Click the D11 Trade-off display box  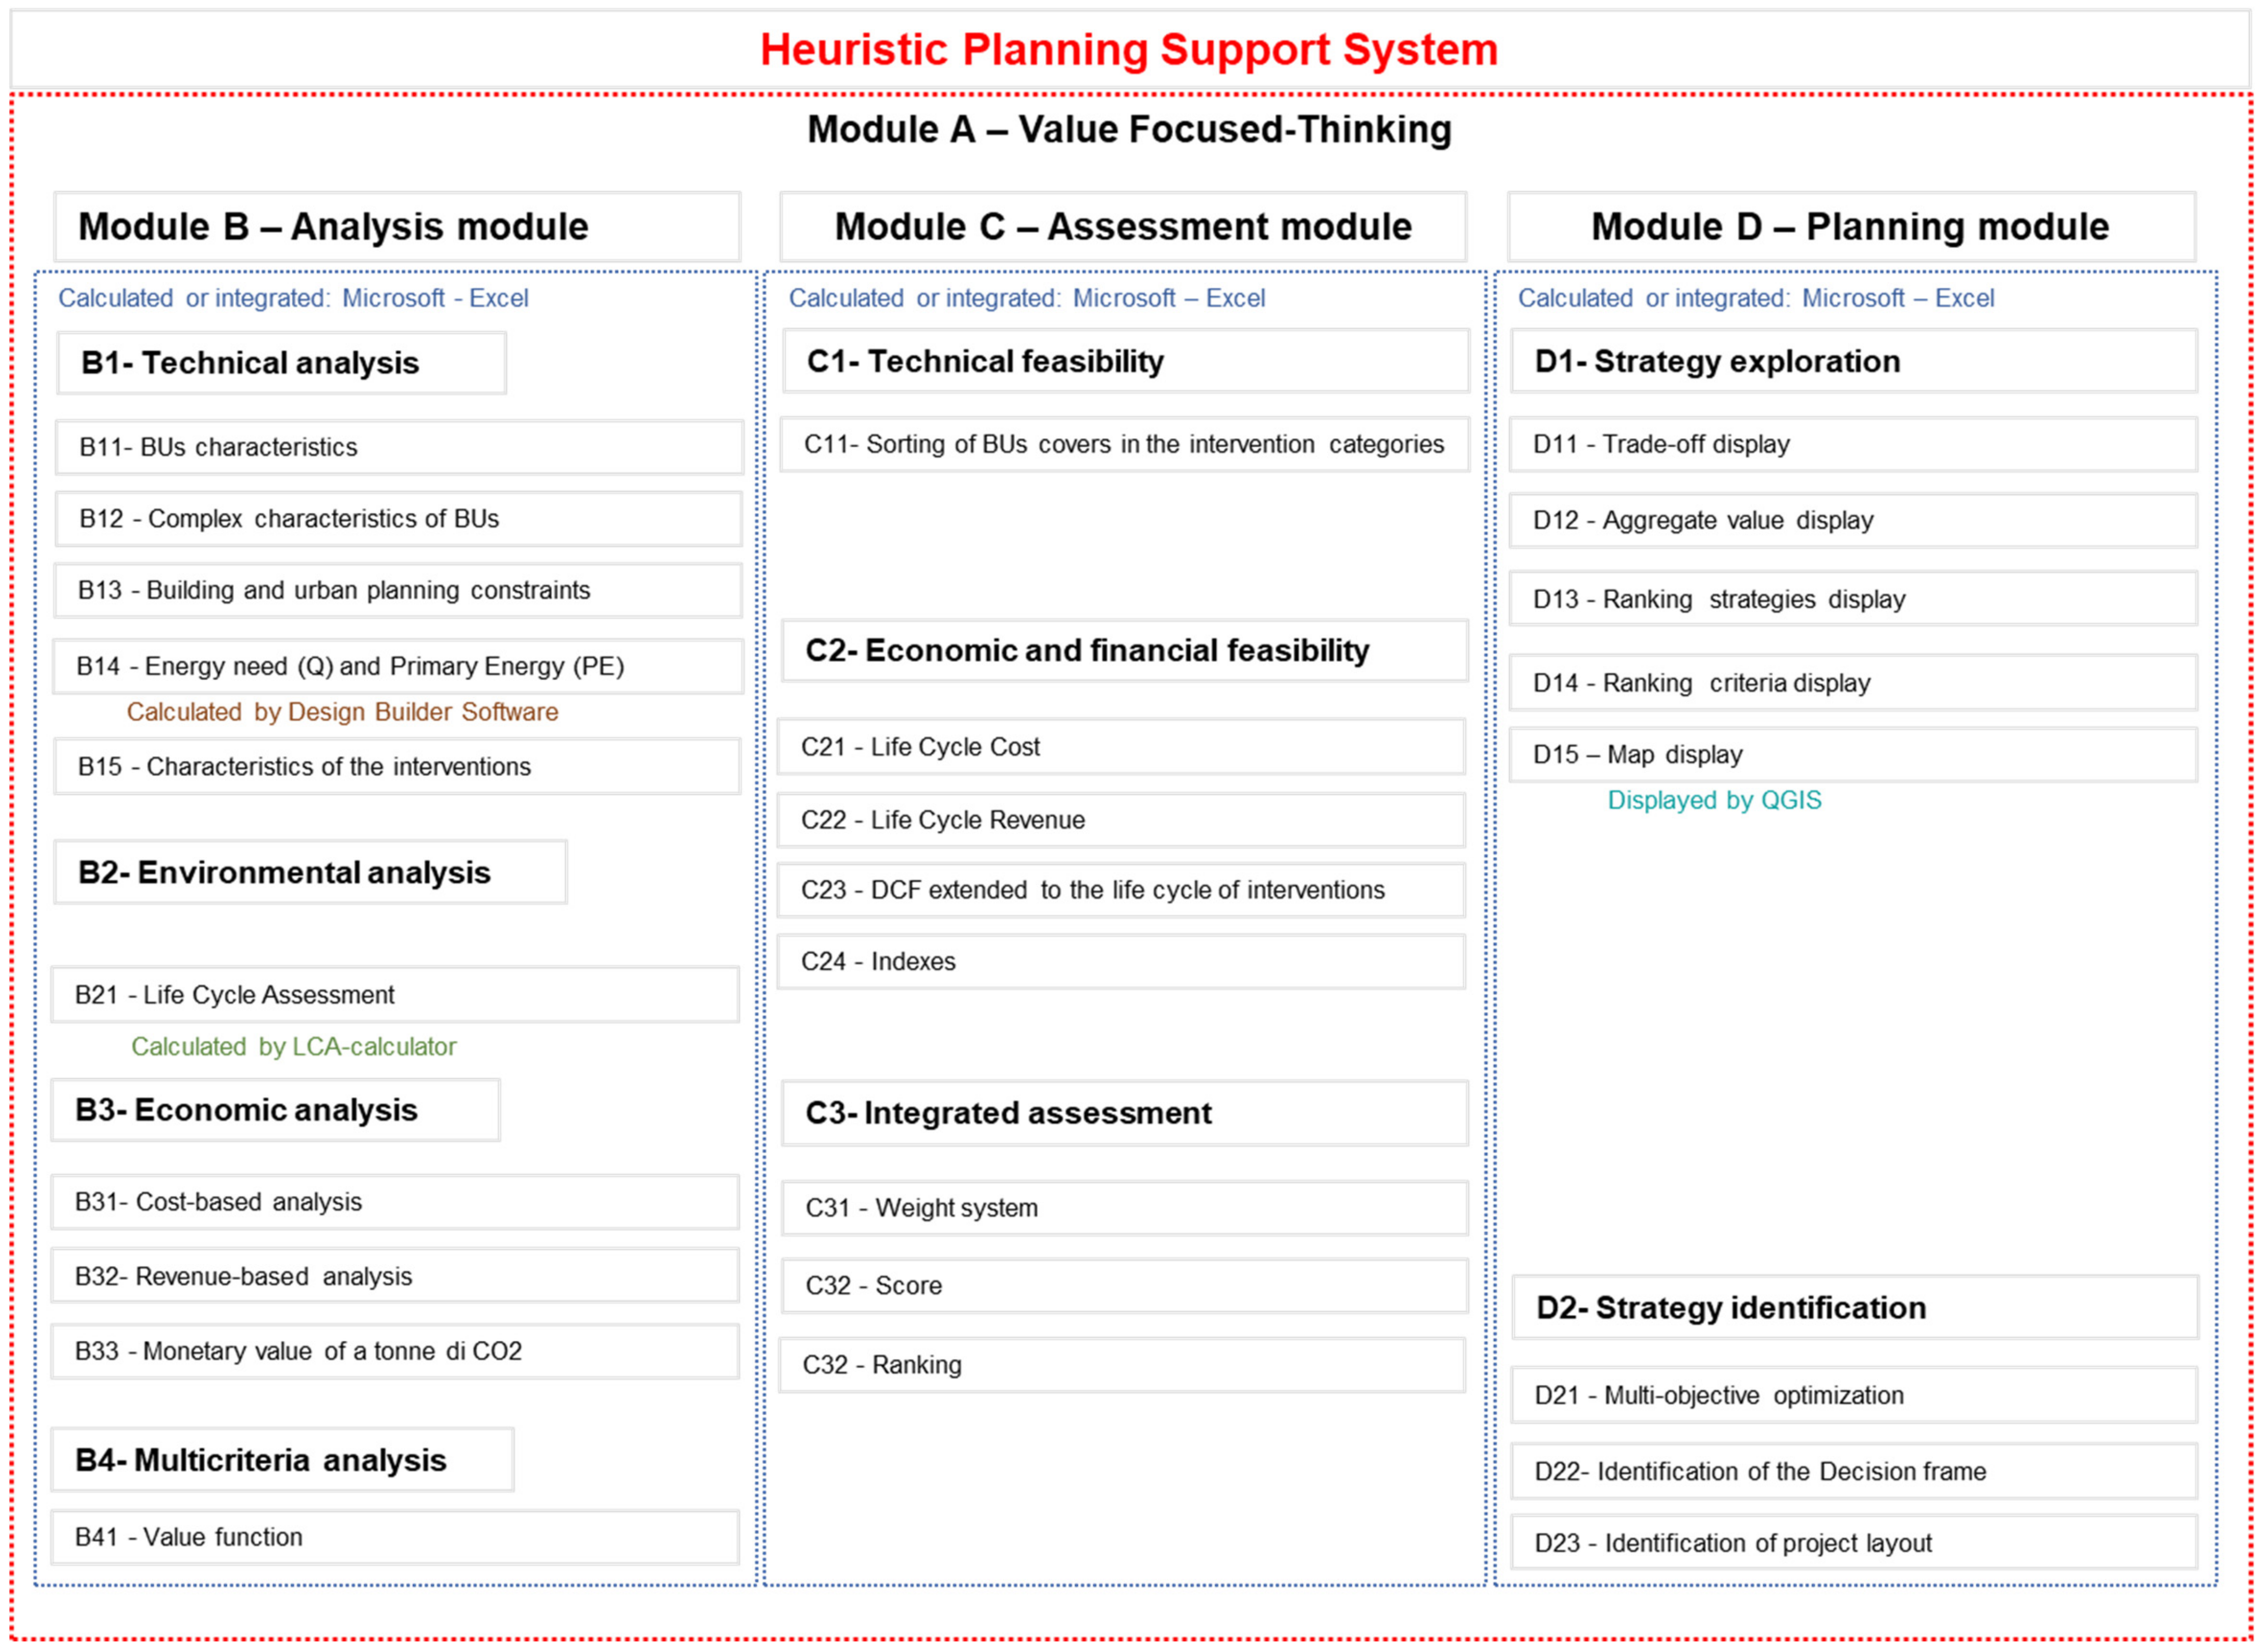[x=1852, y=445]
